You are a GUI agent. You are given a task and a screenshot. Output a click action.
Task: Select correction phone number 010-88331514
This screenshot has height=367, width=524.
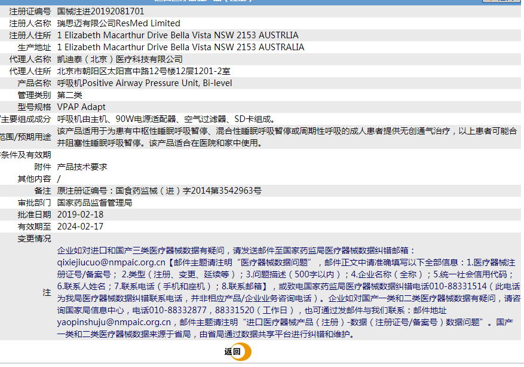tap(458, 286)
